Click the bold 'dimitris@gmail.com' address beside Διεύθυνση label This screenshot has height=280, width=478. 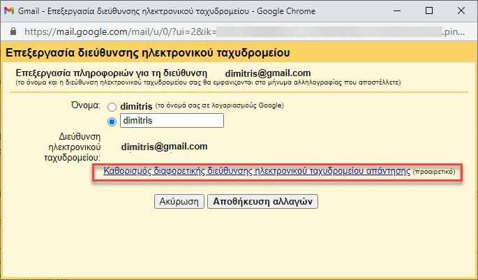click(x=164, y=147)
